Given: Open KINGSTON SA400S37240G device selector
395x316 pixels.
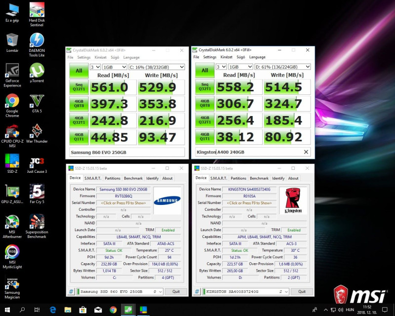Looking at the screenshot, I should (x=245, y=291).
